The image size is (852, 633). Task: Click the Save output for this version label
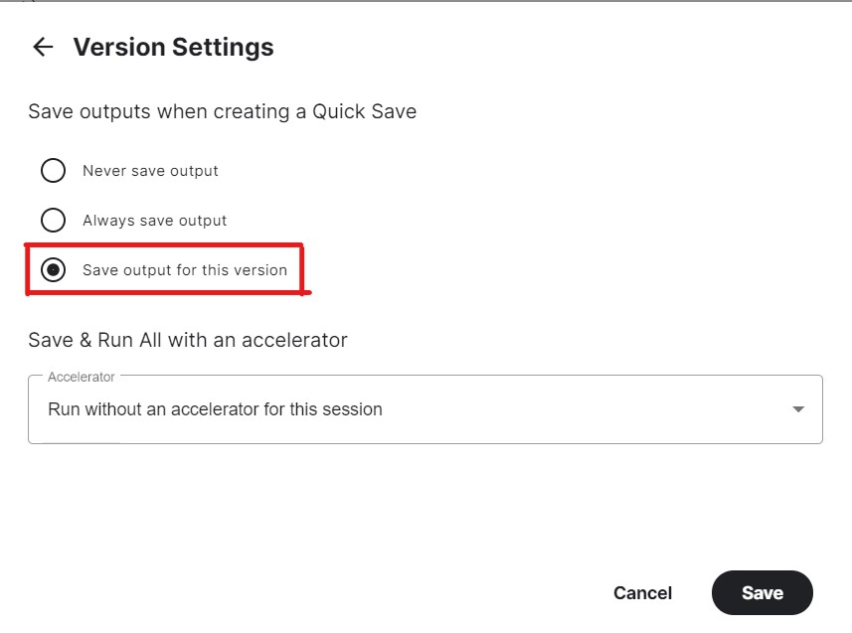185,270
